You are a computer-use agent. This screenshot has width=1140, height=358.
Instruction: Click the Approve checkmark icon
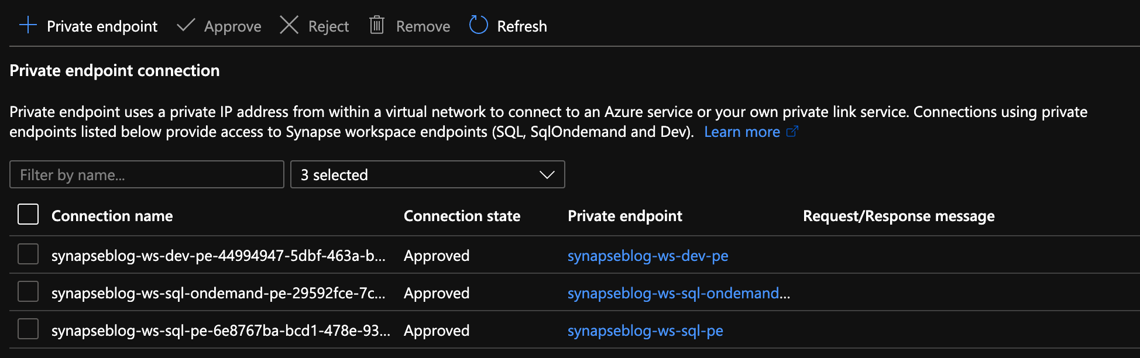pos(186,25)
